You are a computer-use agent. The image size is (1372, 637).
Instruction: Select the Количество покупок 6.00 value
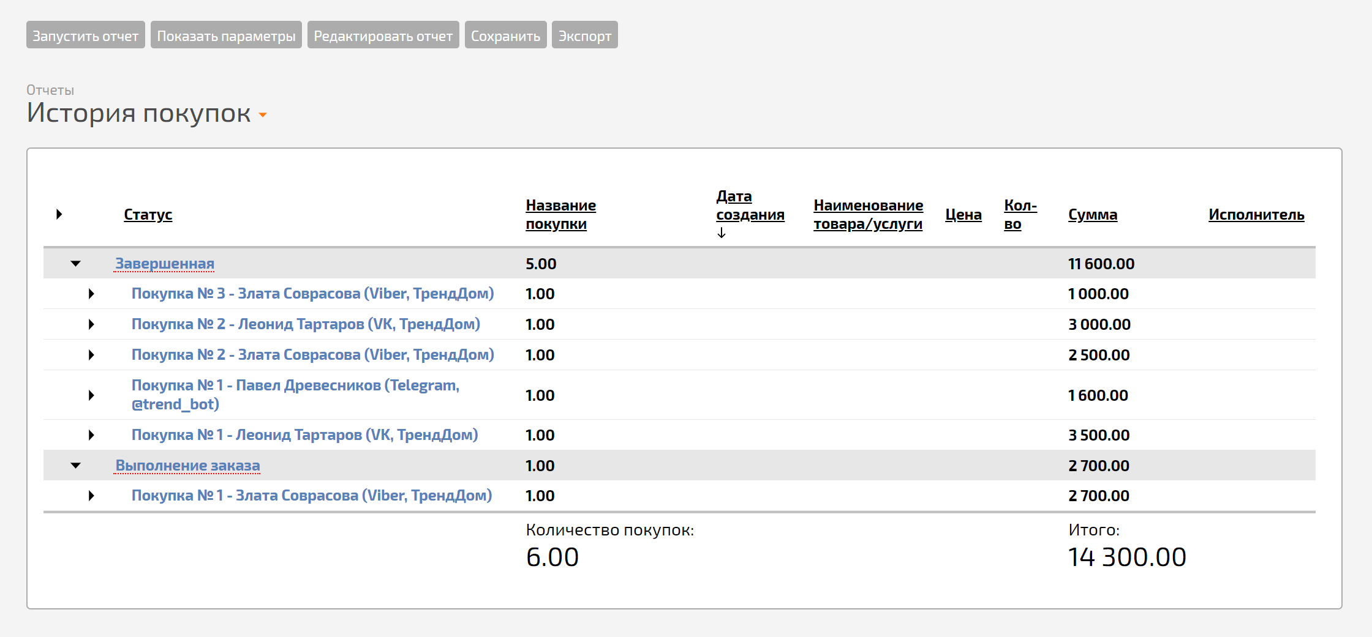(x=552, y=557)
